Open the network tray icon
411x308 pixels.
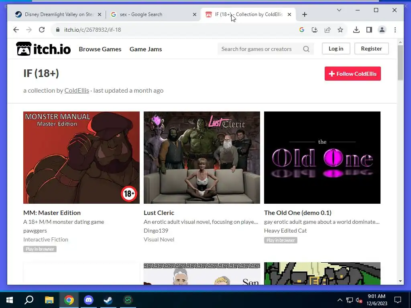pyautogui.click(x=350, y=300)
